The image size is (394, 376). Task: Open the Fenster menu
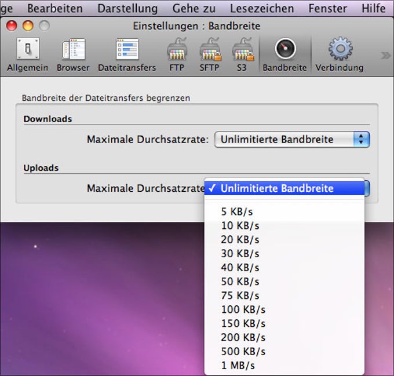point(328,8)
